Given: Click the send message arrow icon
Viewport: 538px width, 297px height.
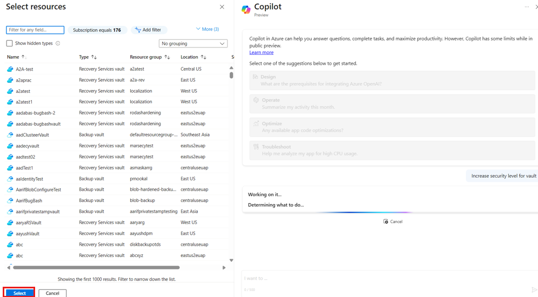Looking at the screenshot, I should 534,290.
